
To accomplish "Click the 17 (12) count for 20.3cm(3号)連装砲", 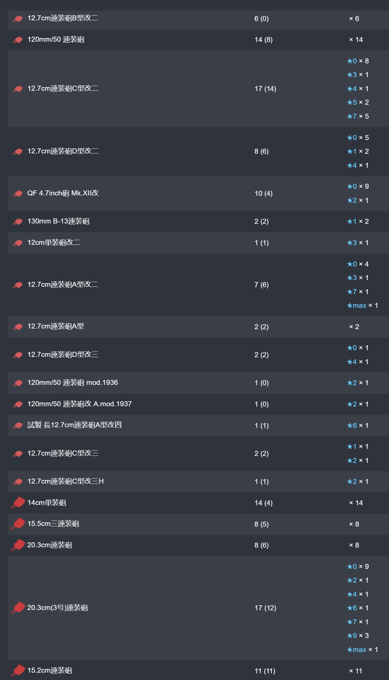I will [x=265, y=608].
